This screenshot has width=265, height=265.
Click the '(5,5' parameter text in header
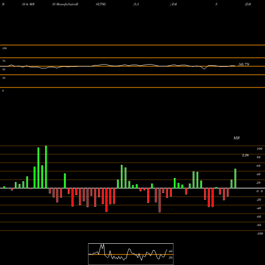point(136,4)
